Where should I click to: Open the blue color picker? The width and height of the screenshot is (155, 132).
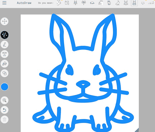5,87
